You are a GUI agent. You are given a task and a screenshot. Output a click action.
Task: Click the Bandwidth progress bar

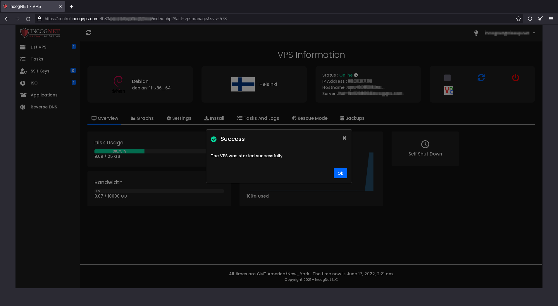pyautogui.click(x=159, y=191)
